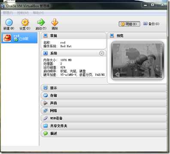The image size is (170, 154).
Task: Switch to 备份(S) snapshots view
Action: point(151,24)
